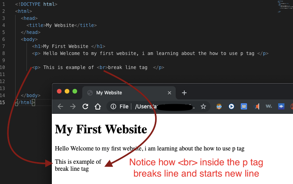Go forward in the Chrome browser
This screenshot has width=293, height=184.
pyautogui.click(x=73, y=106)
